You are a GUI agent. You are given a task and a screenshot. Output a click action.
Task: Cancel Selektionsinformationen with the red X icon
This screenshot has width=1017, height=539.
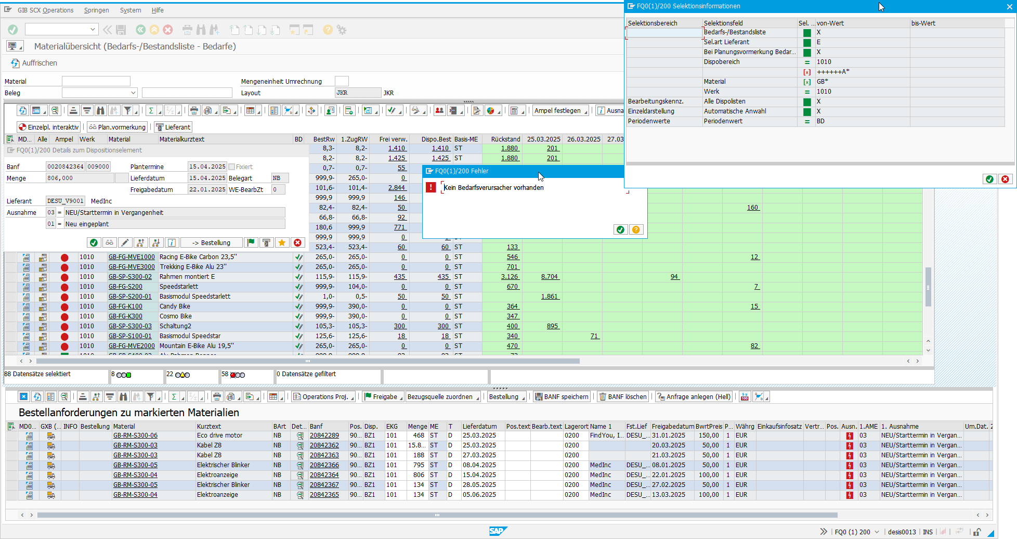(x=1005, y=179)
